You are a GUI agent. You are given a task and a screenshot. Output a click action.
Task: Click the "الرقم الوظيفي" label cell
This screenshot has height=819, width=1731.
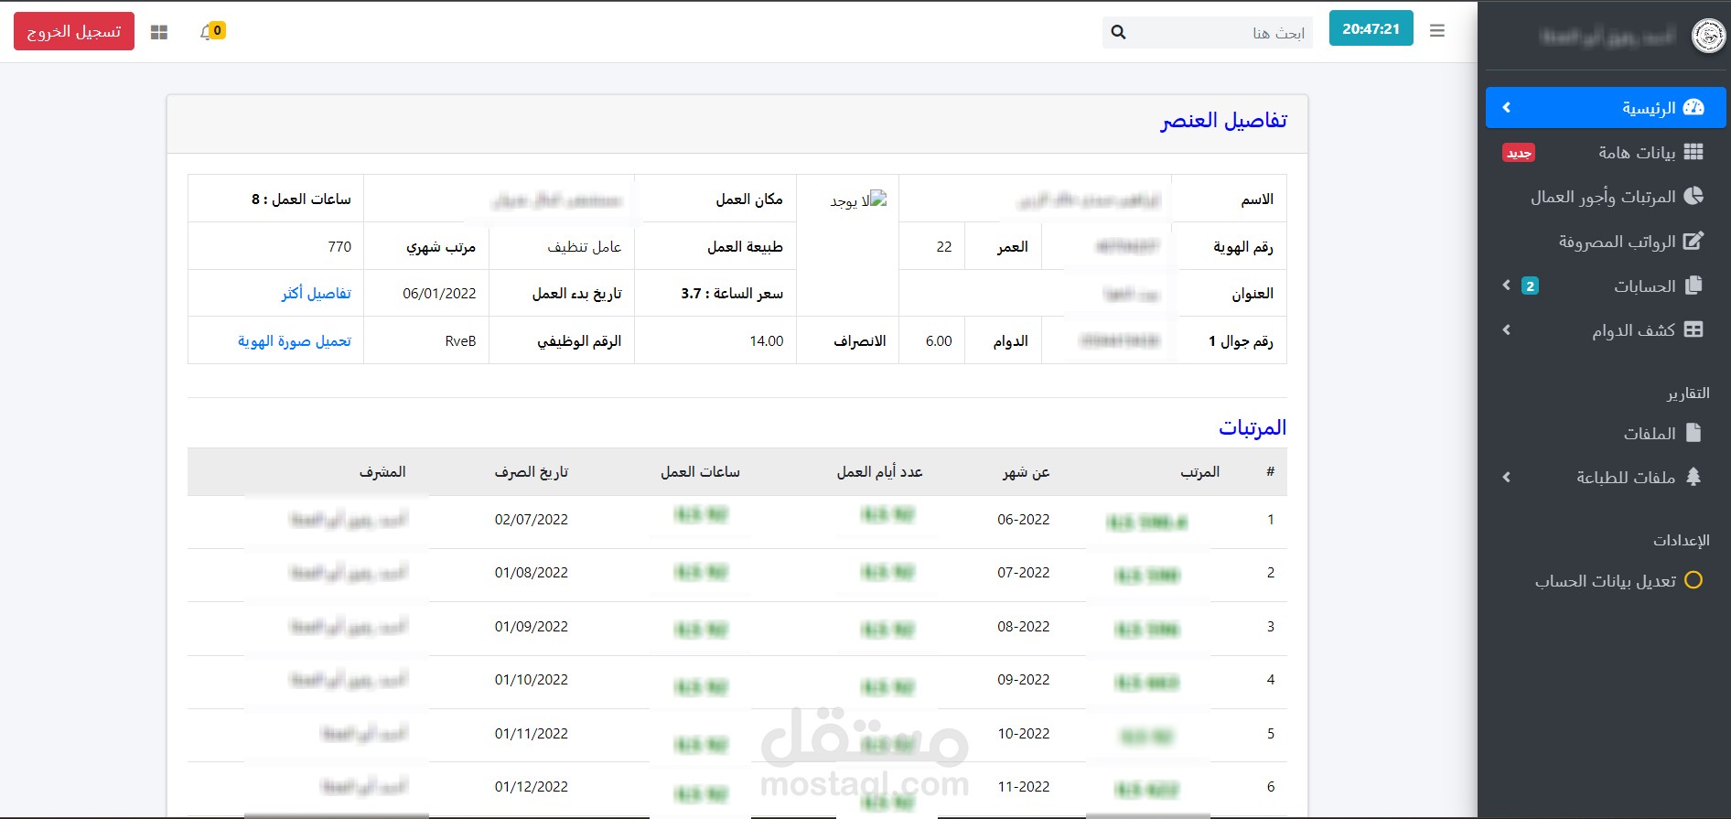(562, 340)
